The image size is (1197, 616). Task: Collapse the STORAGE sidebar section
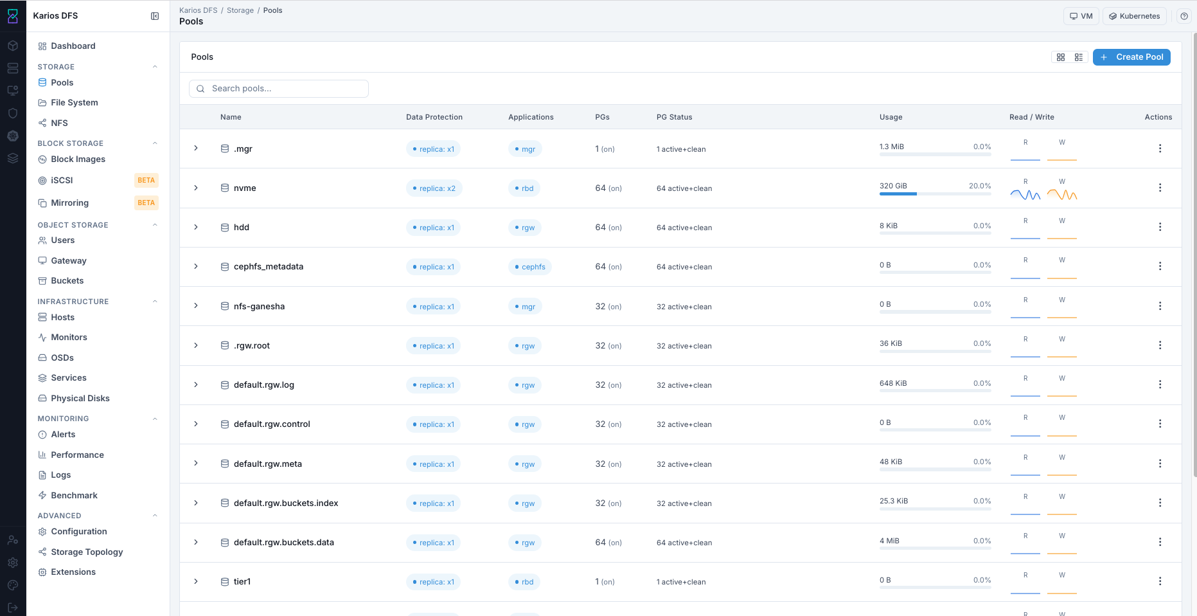(155, 67)
